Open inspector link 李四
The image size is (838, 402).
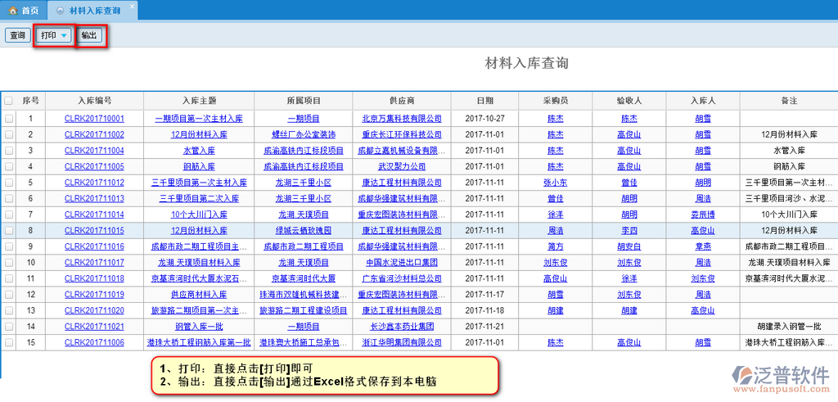tap(628, 230)
